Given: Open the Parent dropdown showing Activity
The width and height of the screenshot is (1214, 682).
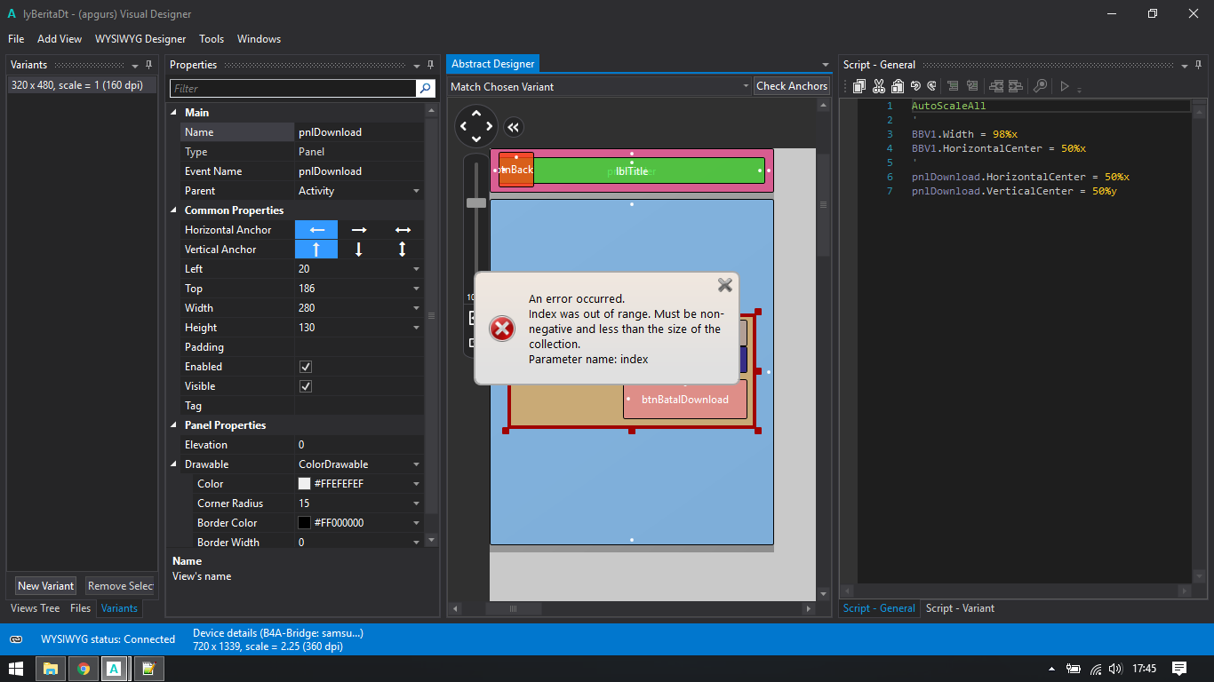Looking at the screenshot, I should click(416, 191).
